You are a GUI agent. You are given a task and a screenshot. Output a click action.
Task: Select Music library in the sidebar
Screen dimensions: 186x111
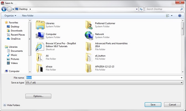click(x=12, y=55)
